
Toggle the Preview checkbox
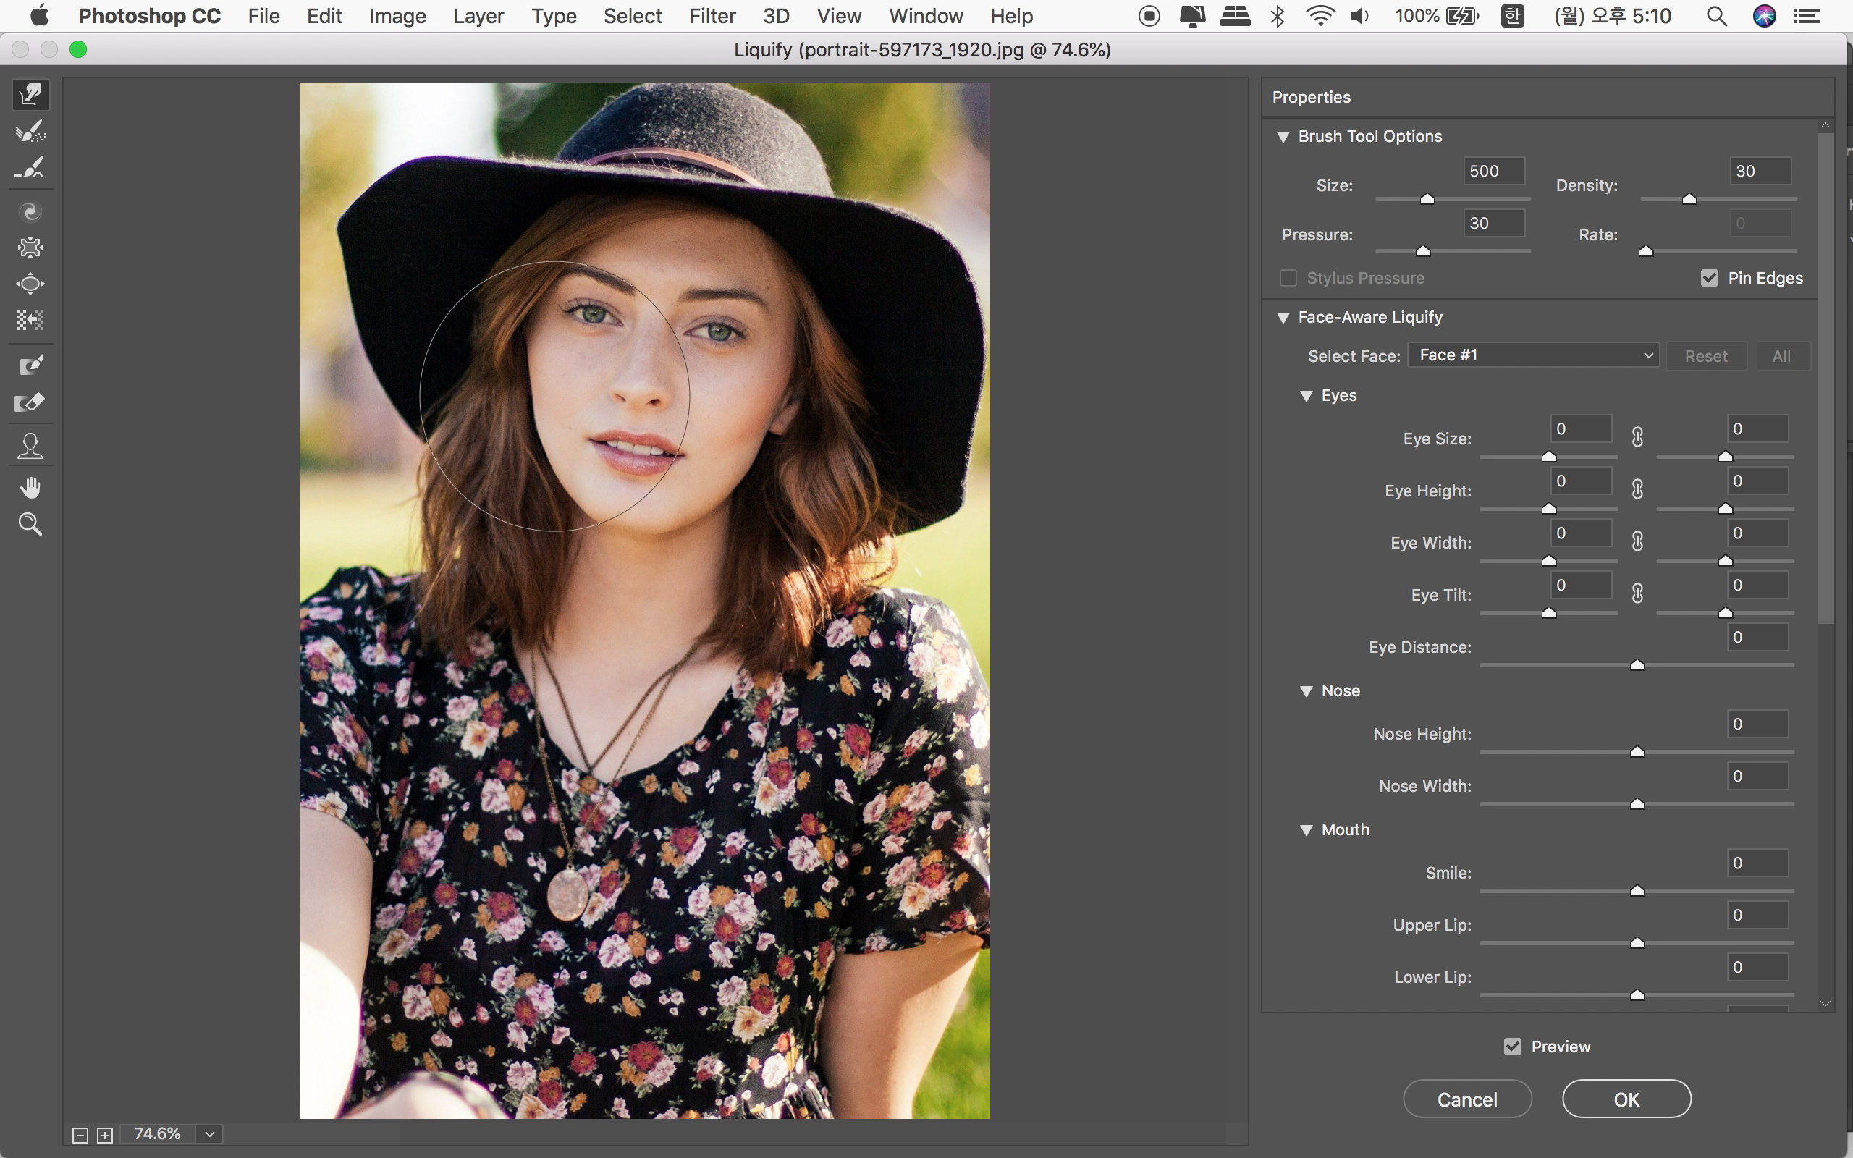click(1512, 1047)
